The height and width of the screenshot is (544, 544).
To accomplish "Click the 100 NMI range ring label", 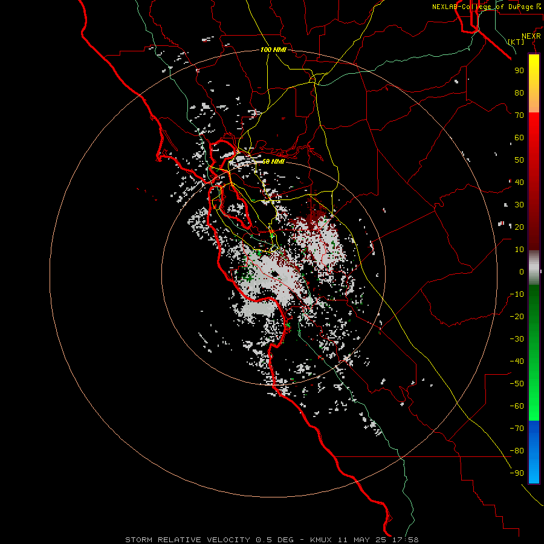I will click(273, 50).
